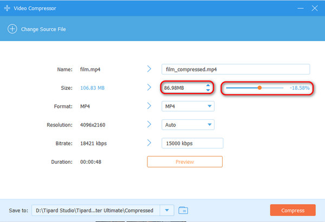Viewport: 325px width, 222px height.
Task: Increase size with the up stepper arrow
Action: tap(208, 85)
